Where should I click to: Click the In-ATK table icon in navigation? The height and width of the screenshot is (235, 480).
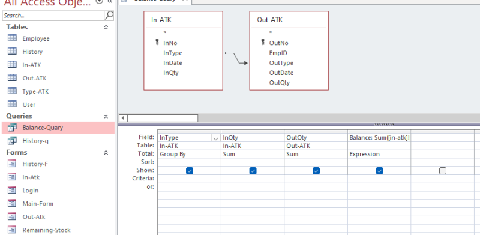coord(12,65)
